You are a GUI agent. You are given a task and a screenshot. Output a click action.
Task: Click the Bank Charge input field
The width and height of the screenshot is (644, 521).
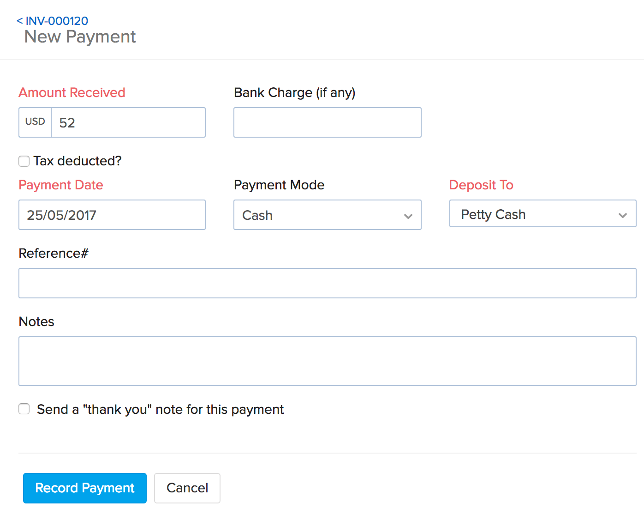click(327, 122)
